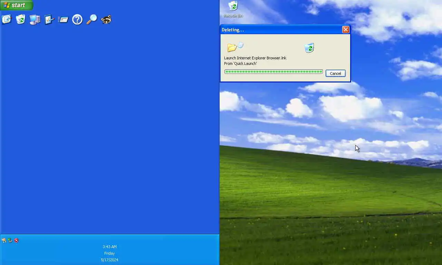The image size is (442, 265).
Task: Click the folder animation icon in Deleting dialog
Action: [236, 47]
